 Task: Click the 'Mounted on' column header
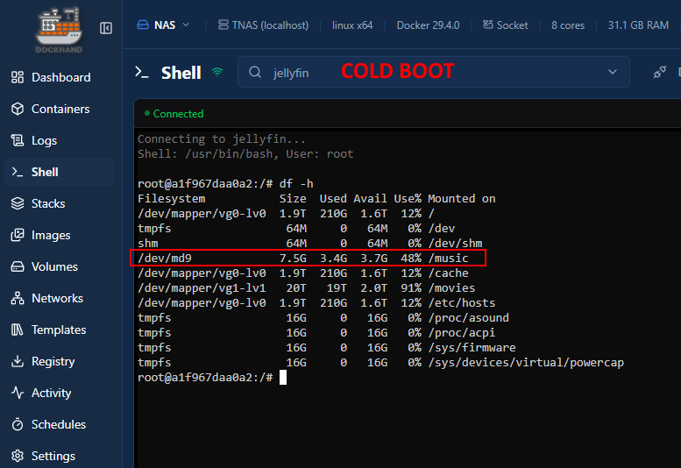[x=462, y=199]
